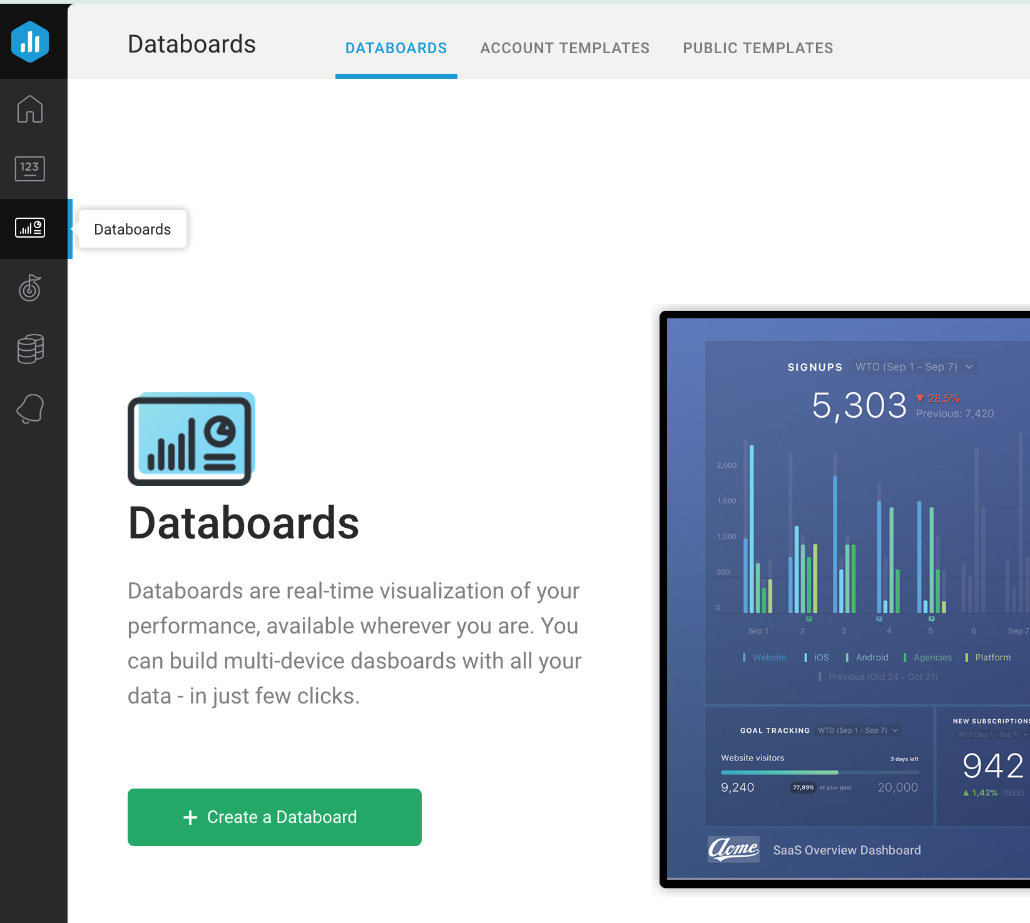Open the SaaS Overview Dashboard preview
Image resolution: width=1030 pixels, height=923 pixels.
coord(847,850)
